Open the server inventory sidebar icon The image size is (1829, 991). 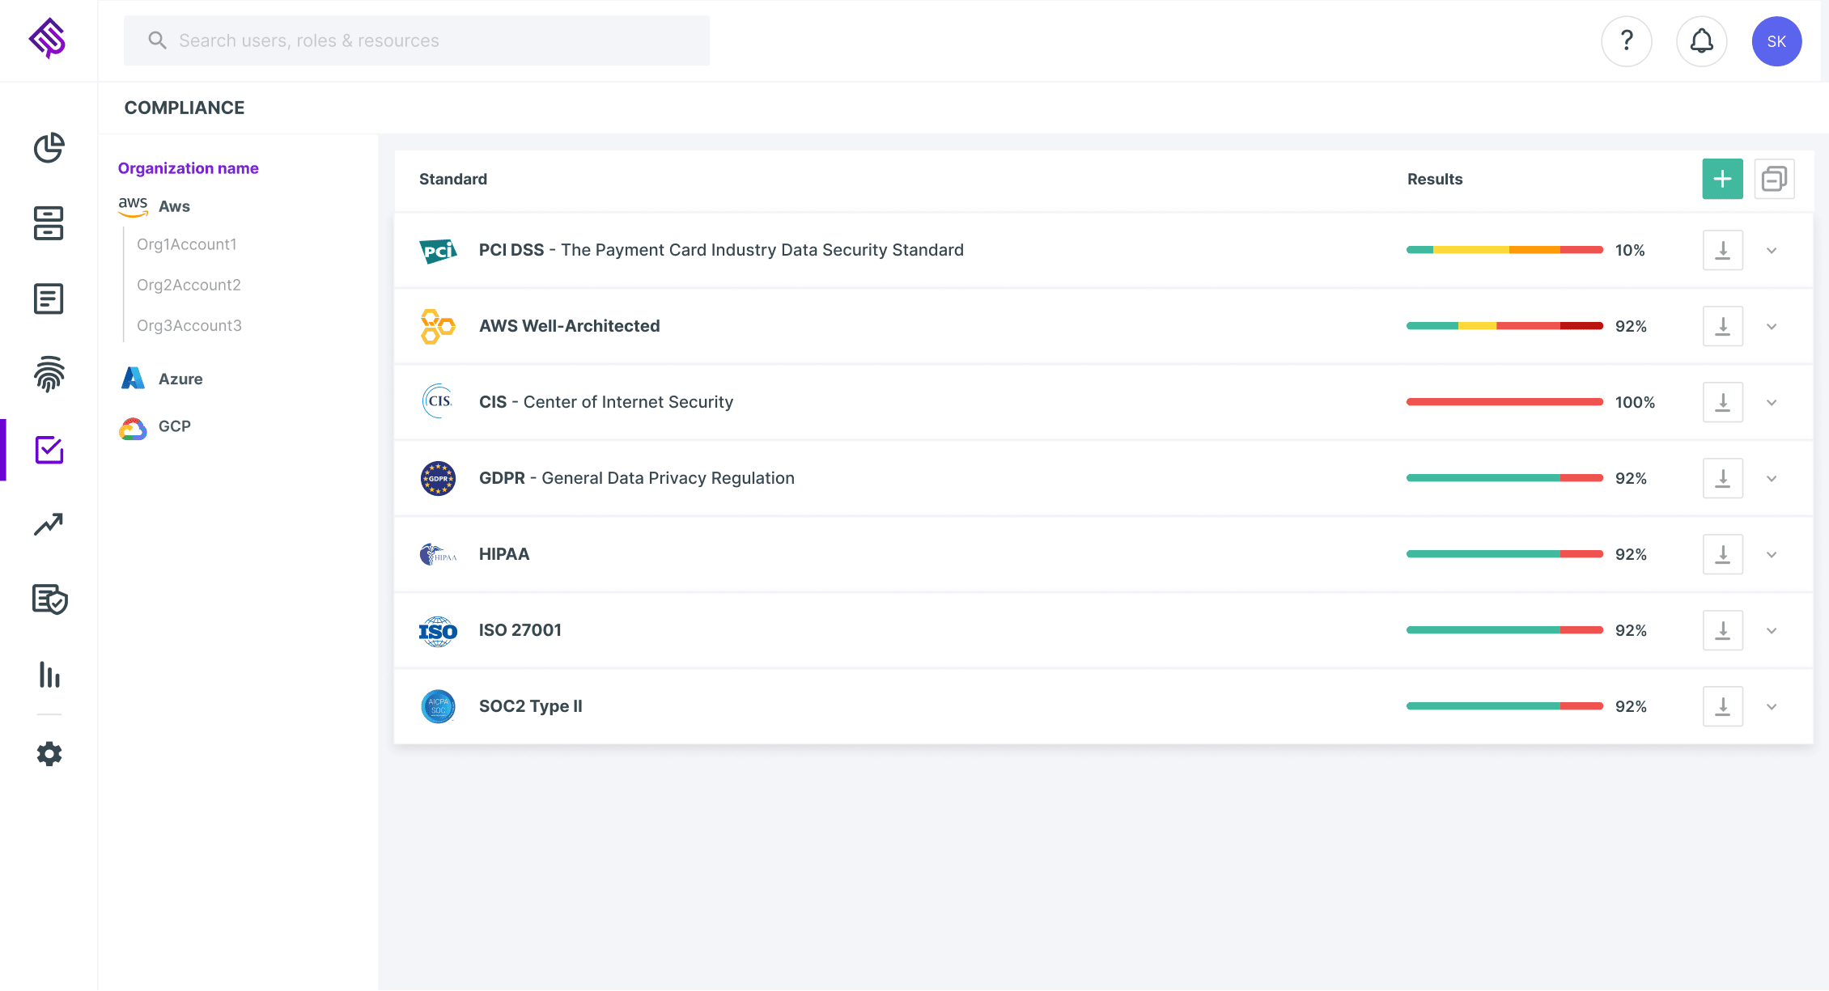49,223
